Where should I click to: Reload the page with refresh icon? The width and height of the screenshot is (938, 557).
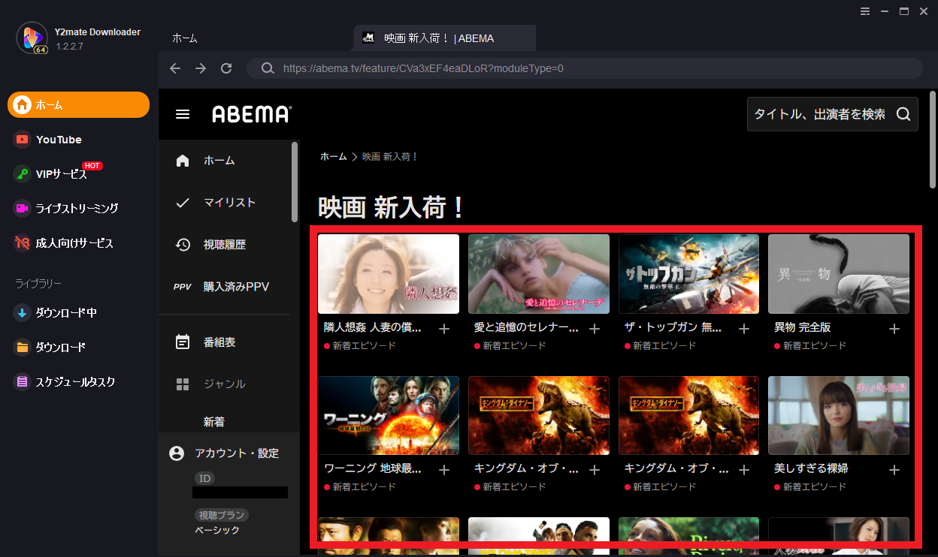coord(226,68)
